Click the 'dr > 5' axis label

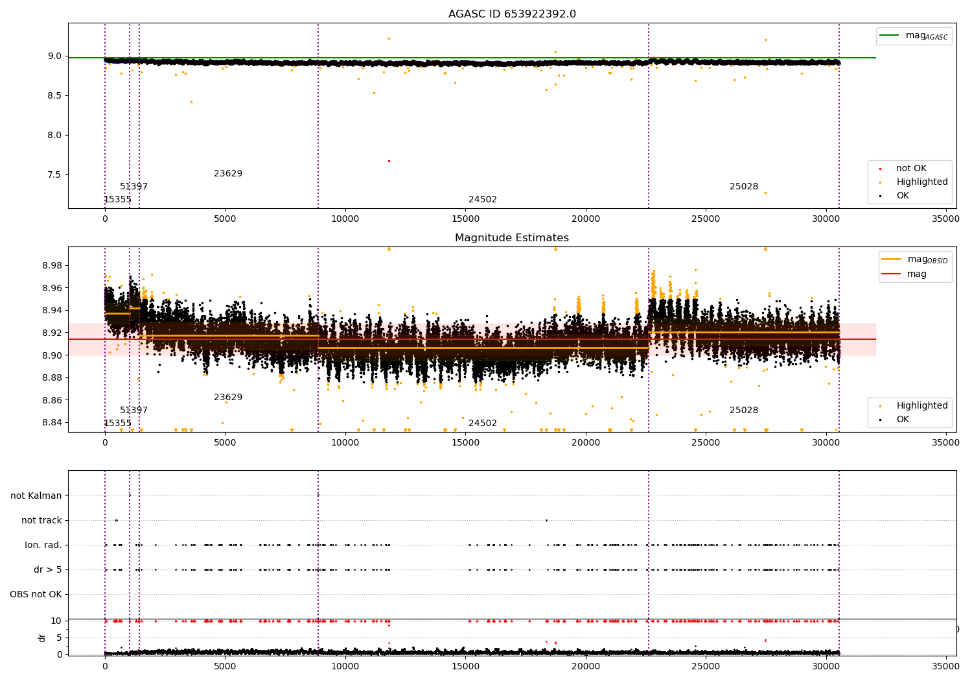48,569
